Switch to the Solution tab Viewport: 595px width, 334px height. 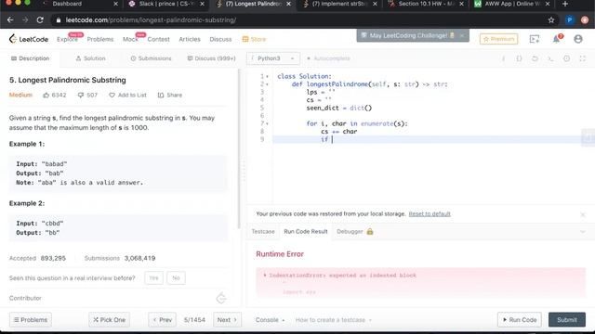(x=90, y=58)
